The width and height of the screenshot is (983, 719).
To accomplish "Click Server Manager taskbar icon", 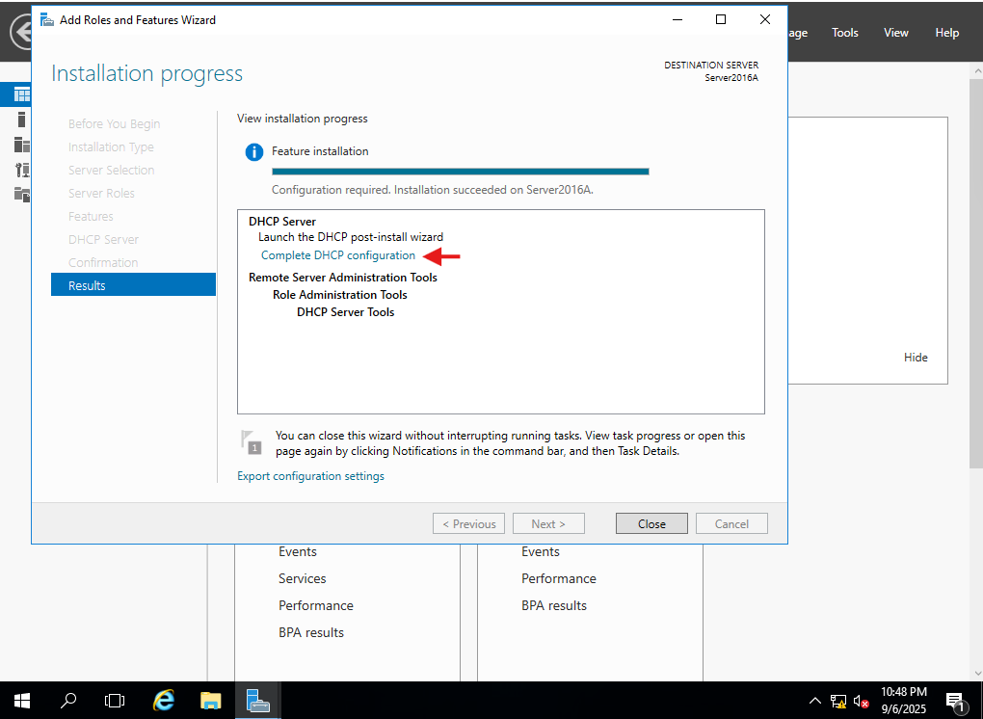I will 257,700.
